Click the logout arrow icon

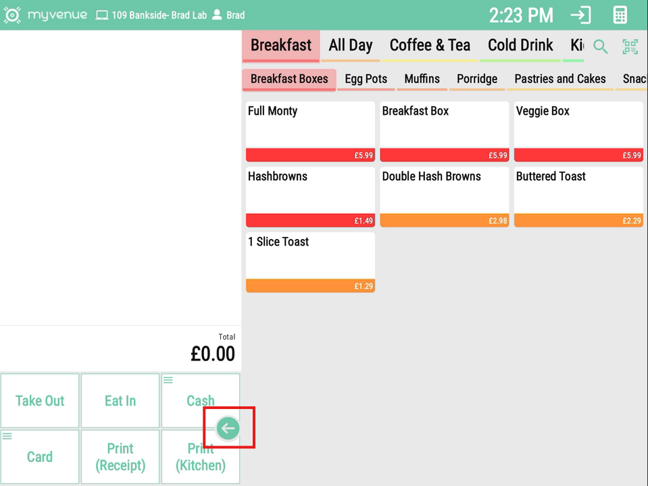click(580, 15)
